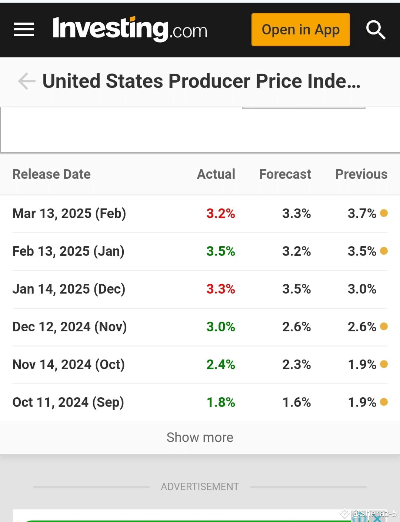The image size is (400, 522).
Task: Tap the orange dot beside 3.7%
Action: coord(384,213)
